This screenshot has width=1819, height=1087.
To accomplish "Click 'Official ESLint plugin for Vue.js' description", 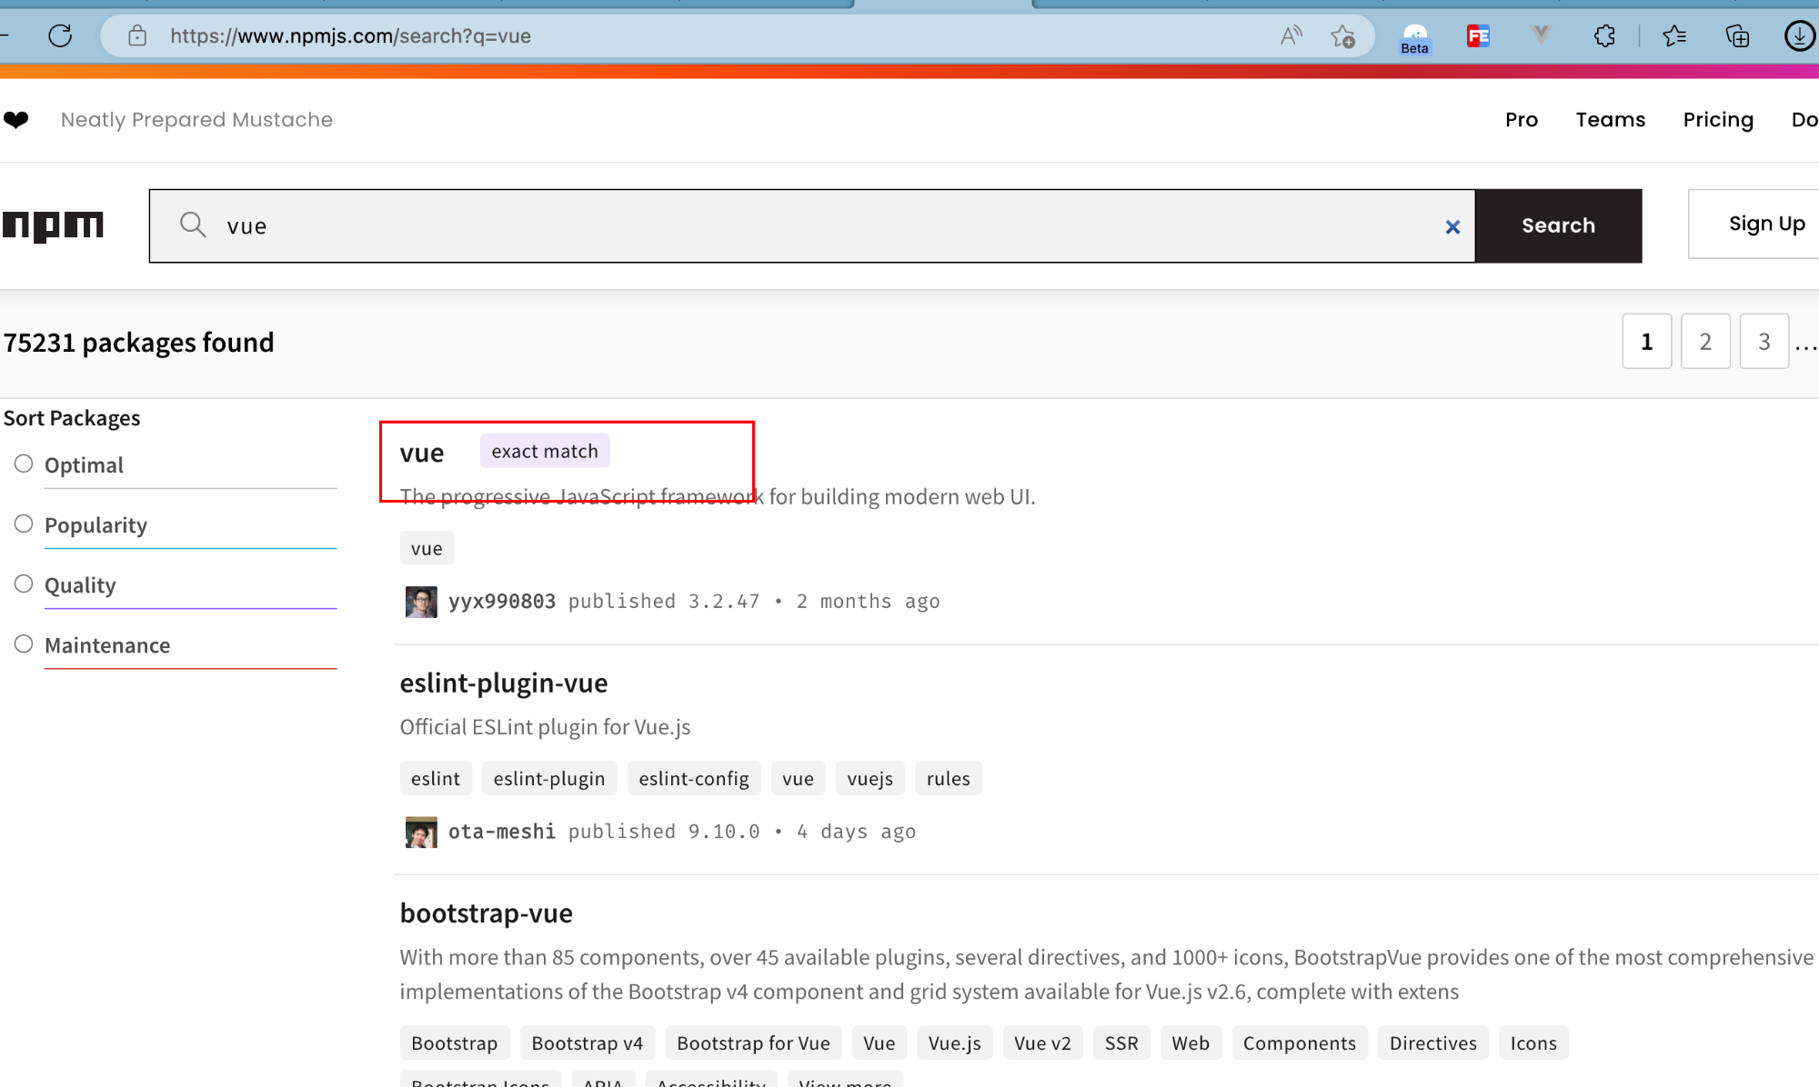I will (x=546, y=727).
